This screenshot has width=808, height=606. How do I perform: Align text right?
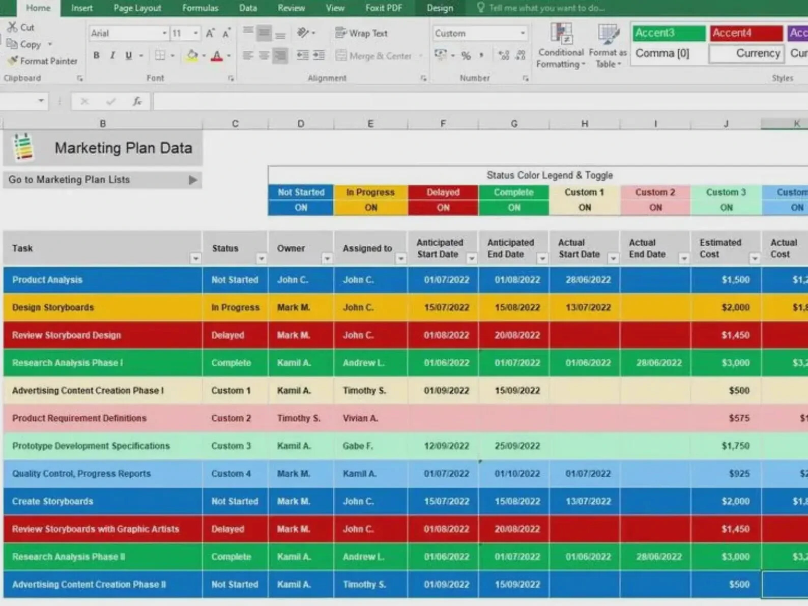point(280,55)
